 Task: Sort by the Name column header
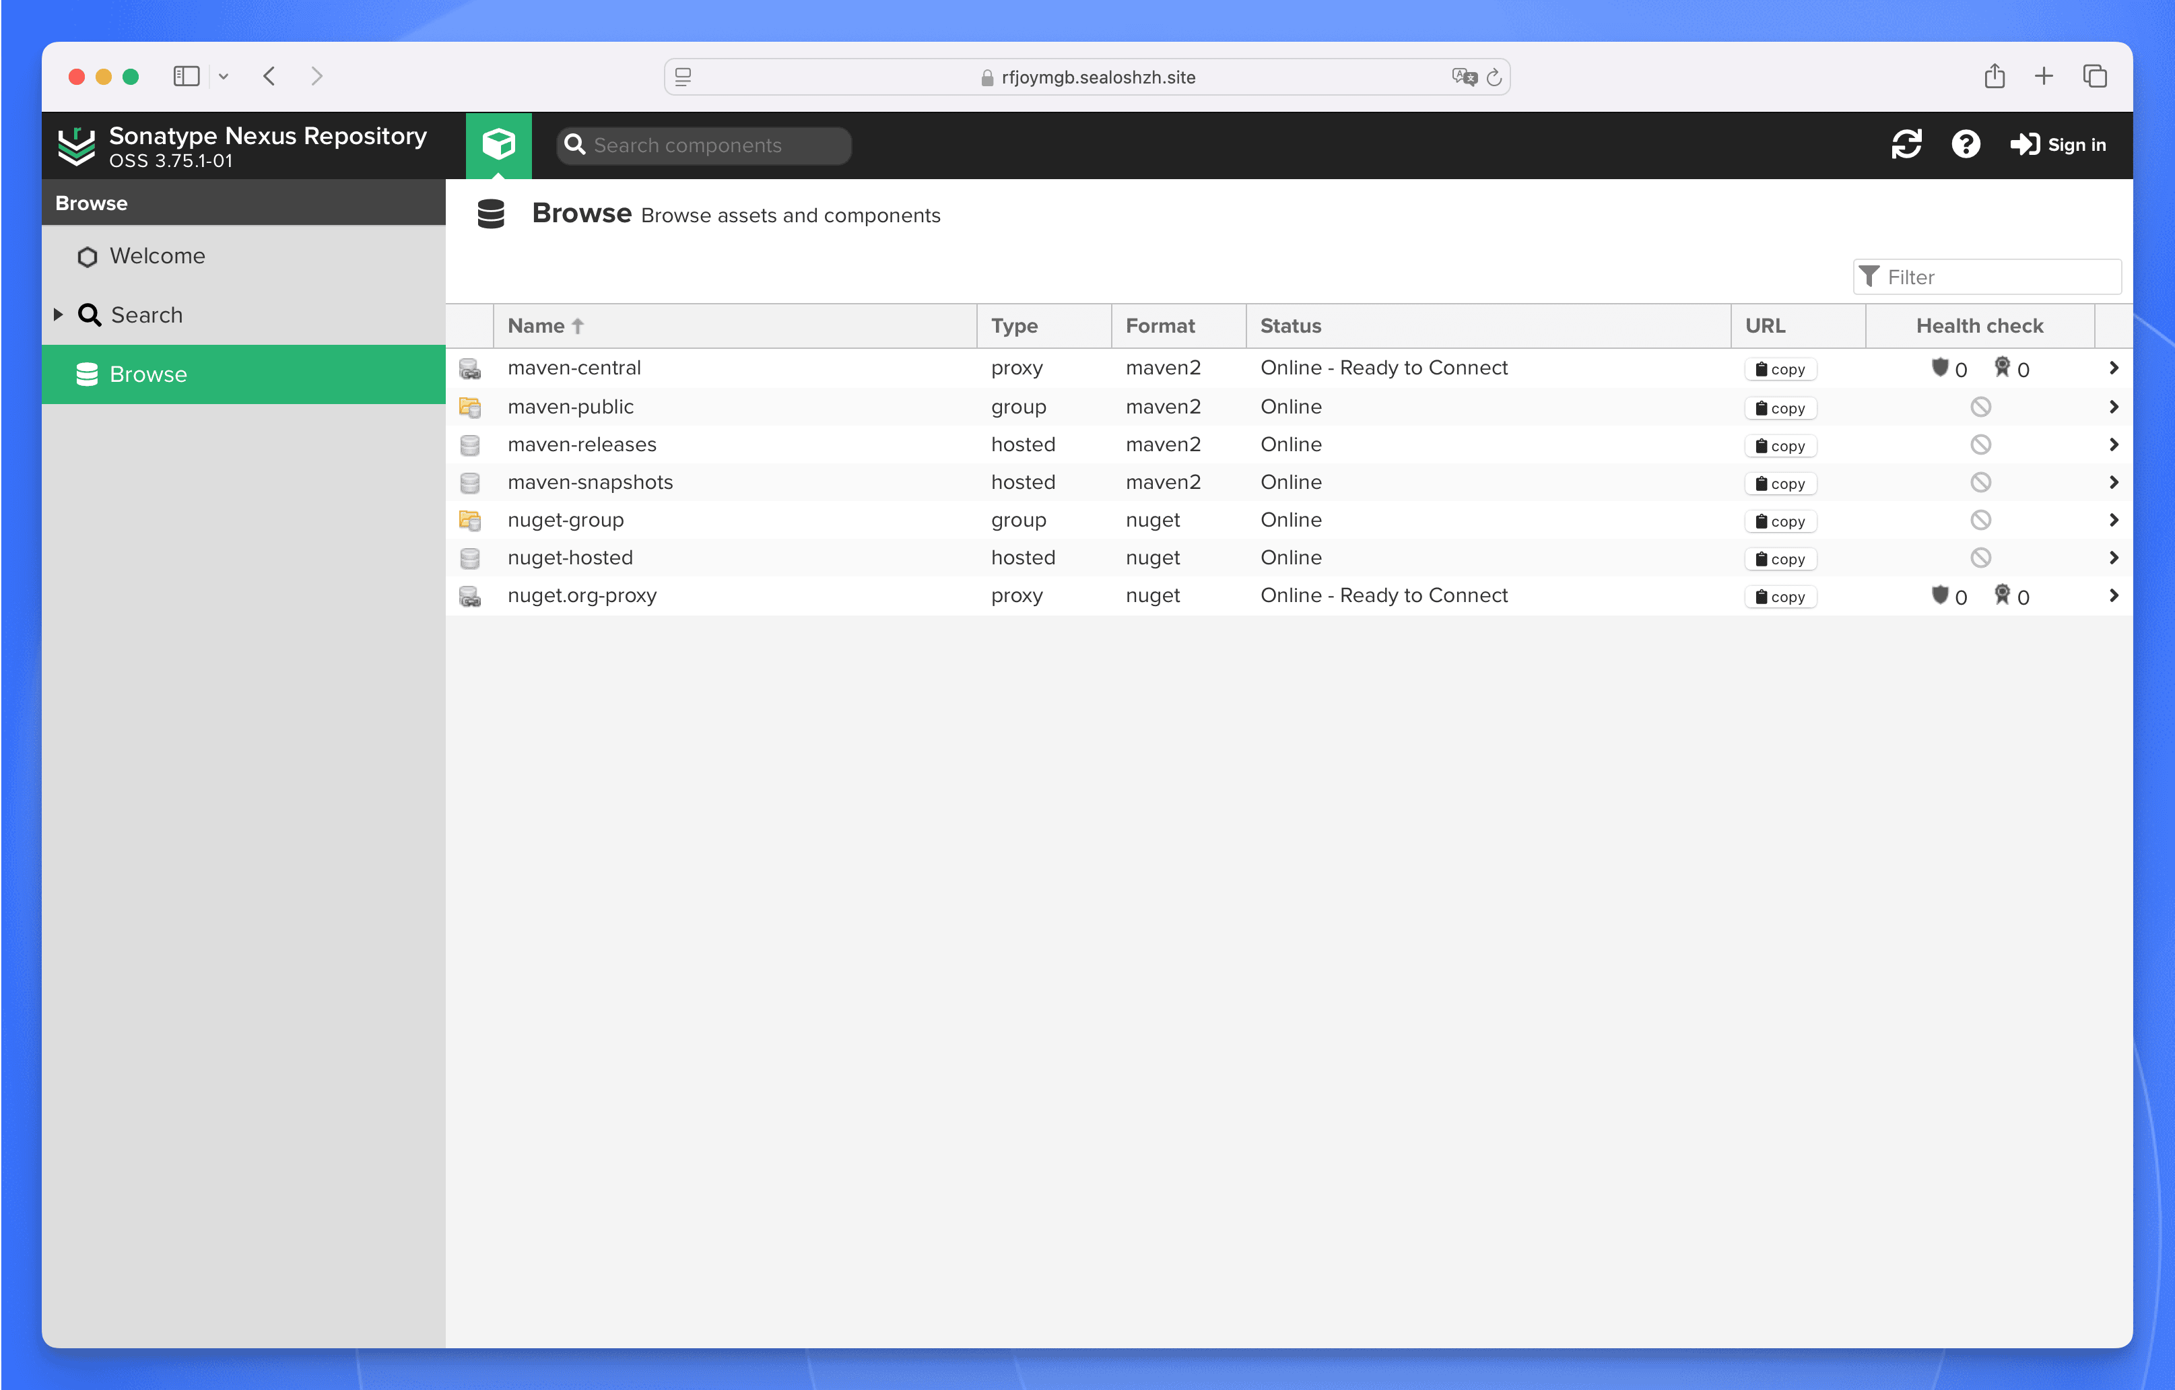click(735, 326)
